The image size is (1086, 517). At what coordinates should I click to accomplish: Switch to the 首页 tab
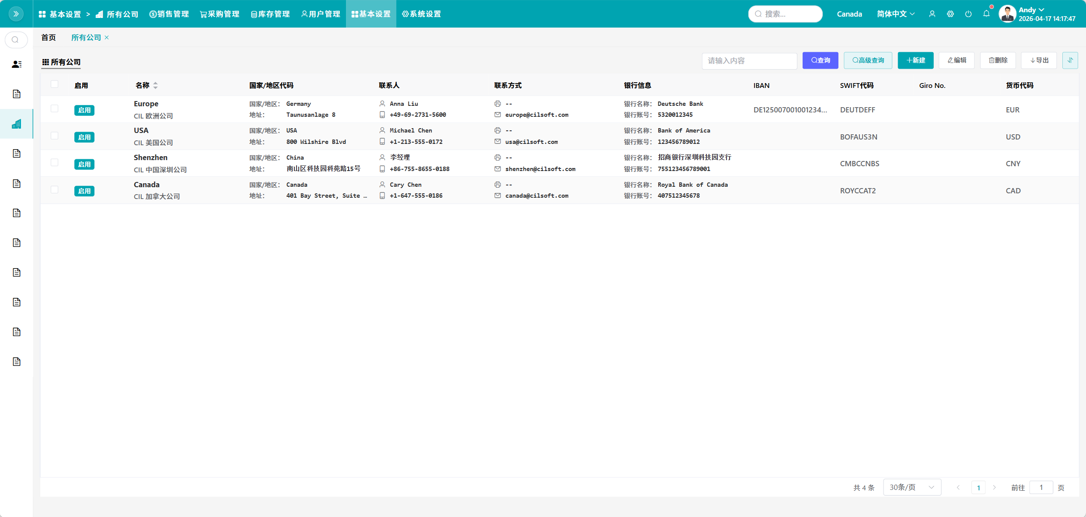click(49, 38)
